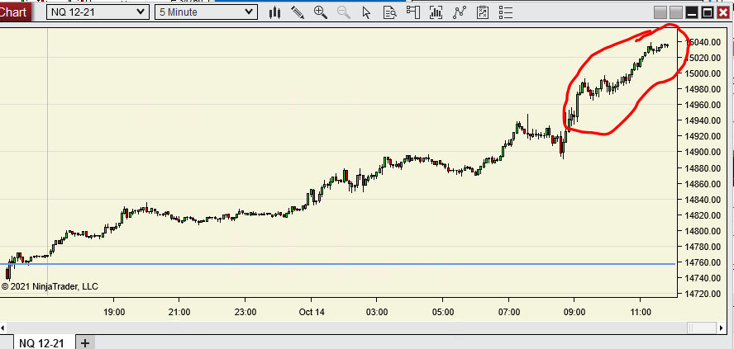Click the 11:00 time axis label
Screen dimensions: 734x349
641,312
